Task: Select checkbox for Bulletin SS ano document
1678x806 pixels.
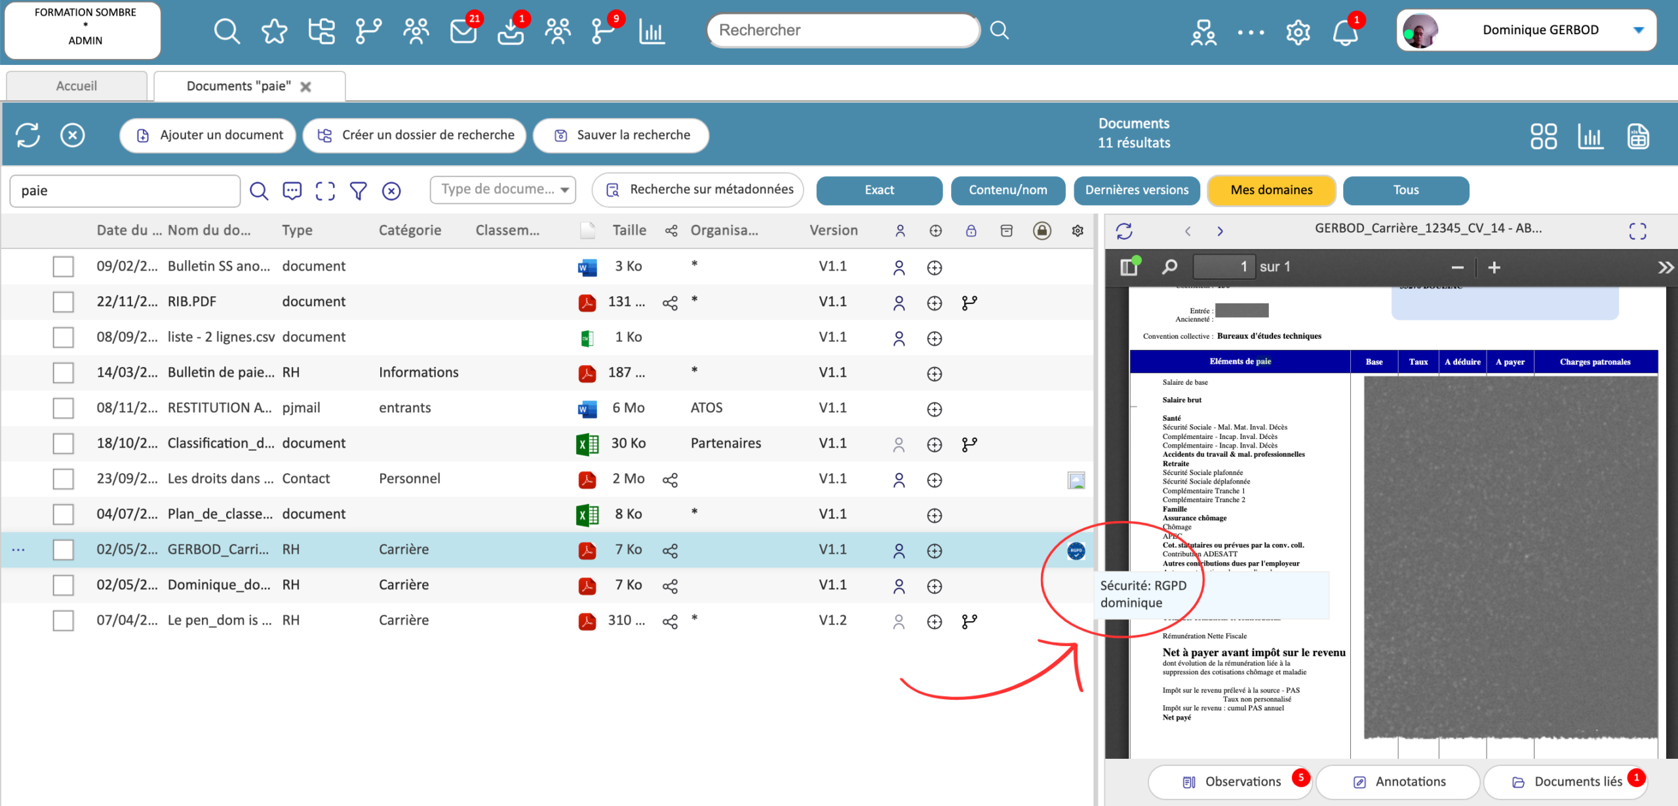Action: point(64,267)
